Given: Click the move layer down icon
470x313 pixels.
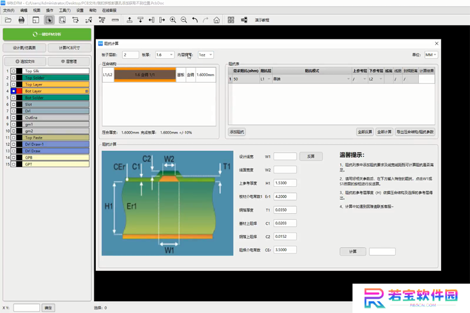Looking at the screenshot, I should coord(140,20).
